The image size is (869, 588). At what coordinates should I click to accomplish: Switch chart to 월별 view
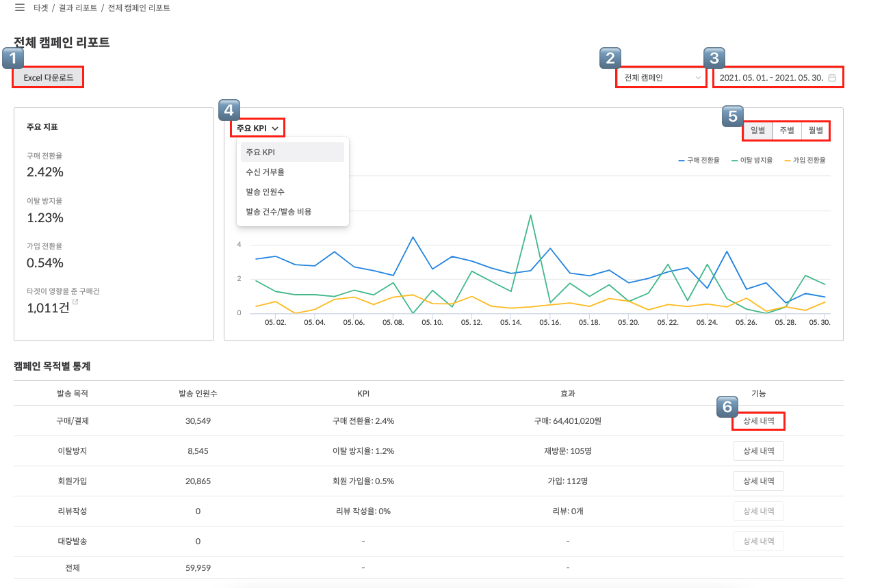(x=815, y=131)
